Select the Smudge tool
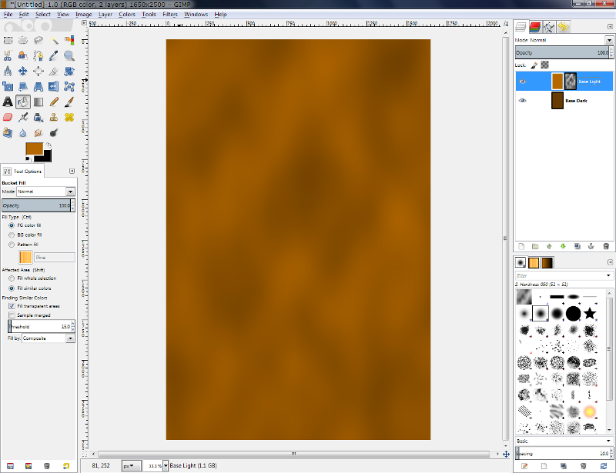Viewport: 616px width, 473px height. coord(38,133)
